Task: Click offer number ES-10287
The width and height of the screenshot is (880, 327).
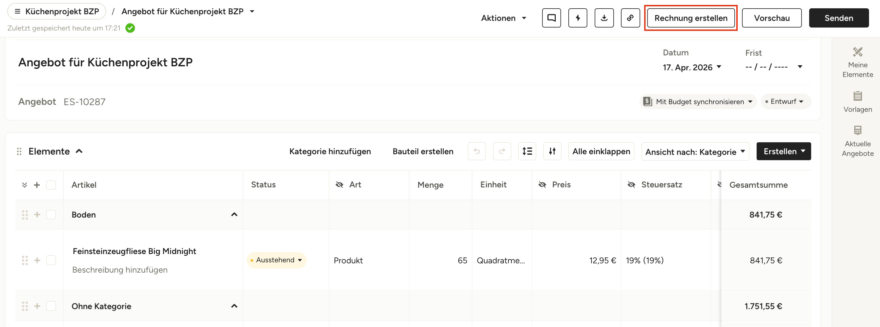Action: tap(84, 102)
